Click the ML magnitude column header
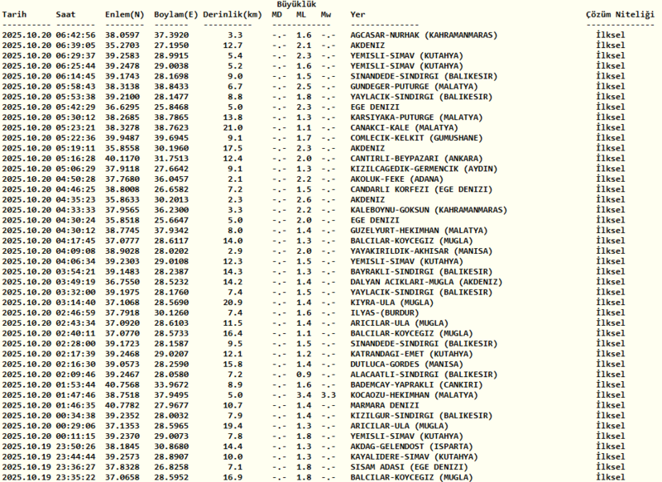Viewport: 662px width, 482px height. click(302, 14)
